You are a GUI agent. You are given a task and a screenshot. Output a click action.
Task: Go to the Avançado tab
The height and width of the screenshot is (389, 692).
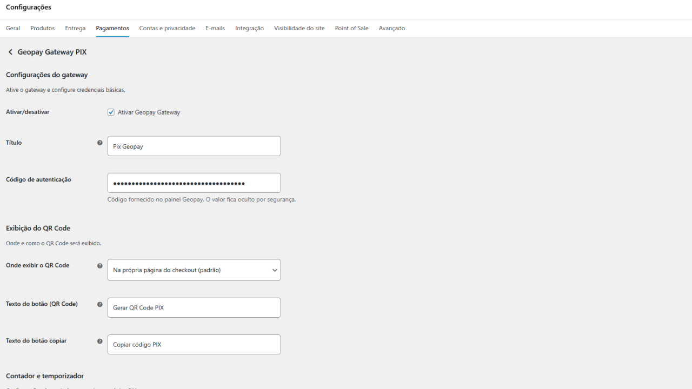click(x=392, y=28)
